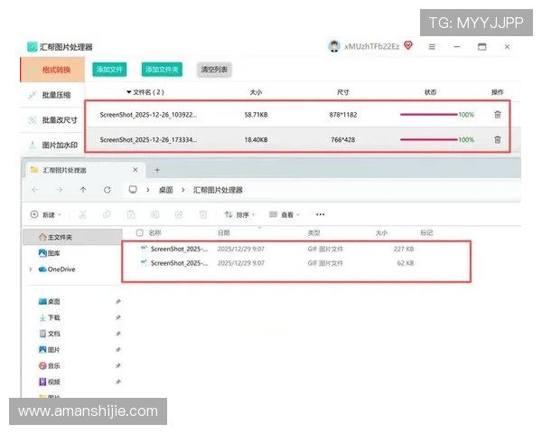Click progress bar of the 58.71KB file
This screenshot has width=542, height=434.
[x=428, y=115]
